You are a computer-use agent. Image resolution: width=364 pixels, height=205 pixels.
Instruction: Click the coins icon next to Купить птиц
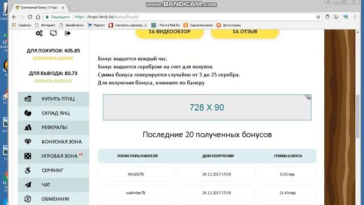pos(28,99)
